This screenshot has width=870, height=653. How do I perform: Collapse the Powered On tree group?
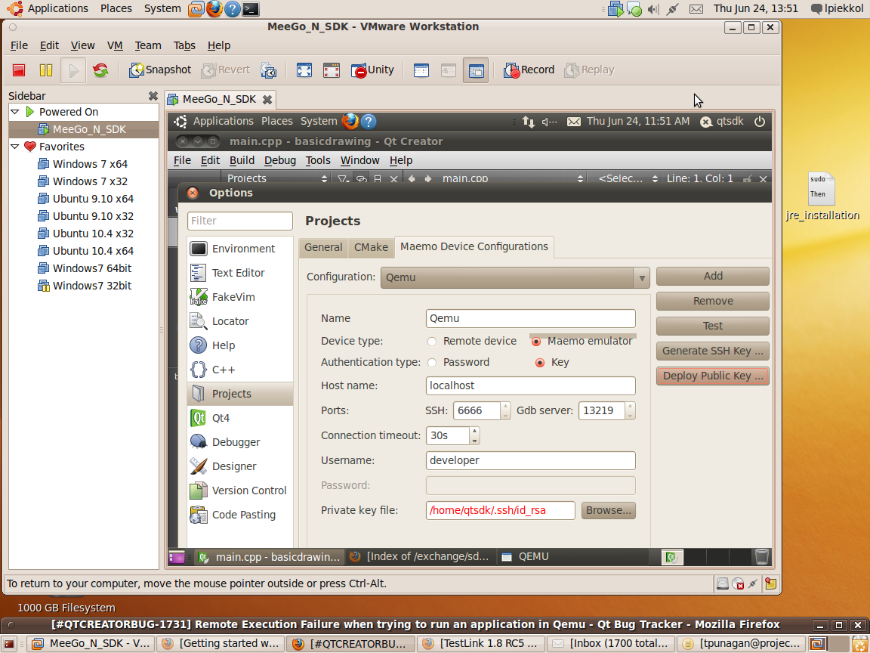click(15, 112)
